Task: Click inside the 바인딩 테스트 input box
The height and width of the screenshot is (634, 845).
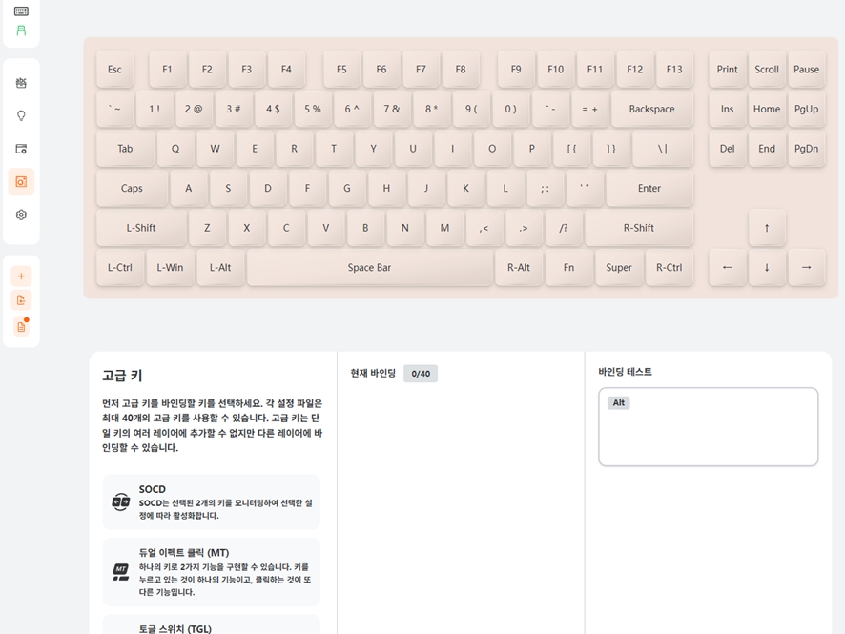Action: click(x=708, y=426)
